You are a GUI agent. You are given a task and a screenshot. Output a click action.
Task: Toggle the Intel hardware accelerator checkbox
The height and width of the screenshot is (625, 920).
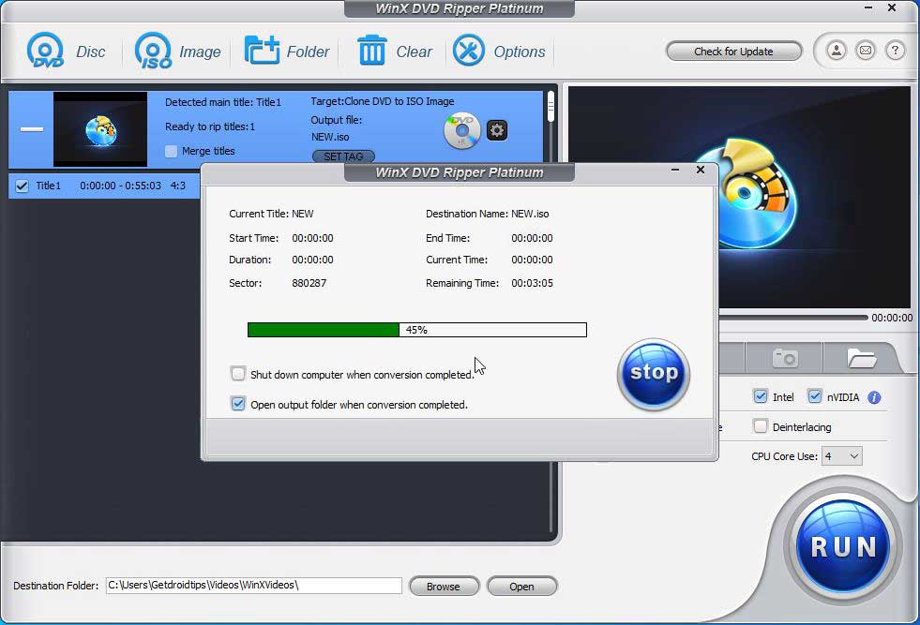tap(760, 396)
